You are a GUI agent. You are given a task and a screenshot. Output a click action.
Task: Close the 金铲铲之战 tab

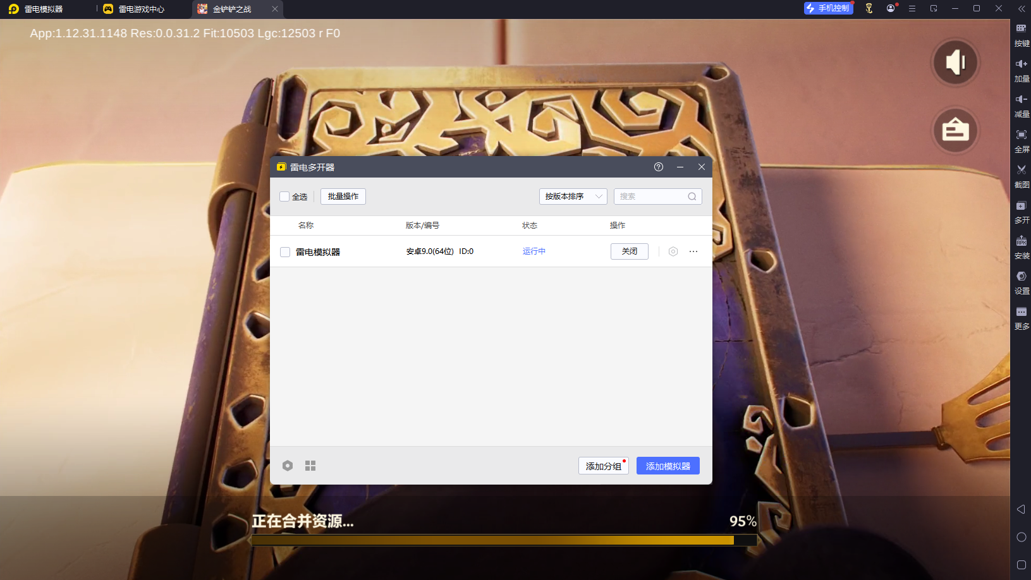point(275,9)
